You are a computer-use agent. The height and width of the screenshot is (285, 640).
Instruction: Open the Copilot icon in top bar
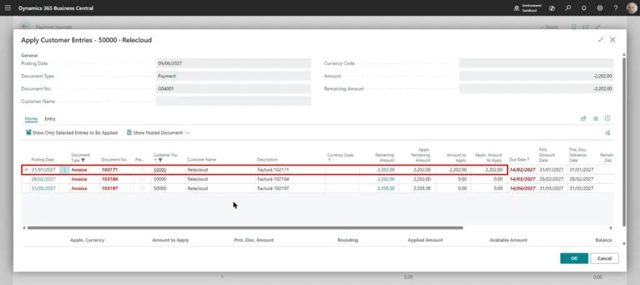552,7
